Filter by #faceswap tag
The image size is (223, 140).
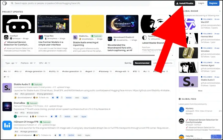pos(105,72)
